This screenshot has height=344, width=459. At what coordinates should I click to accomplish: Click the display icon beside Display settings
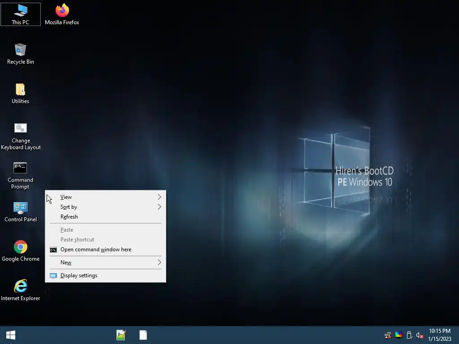pos(53,275)
